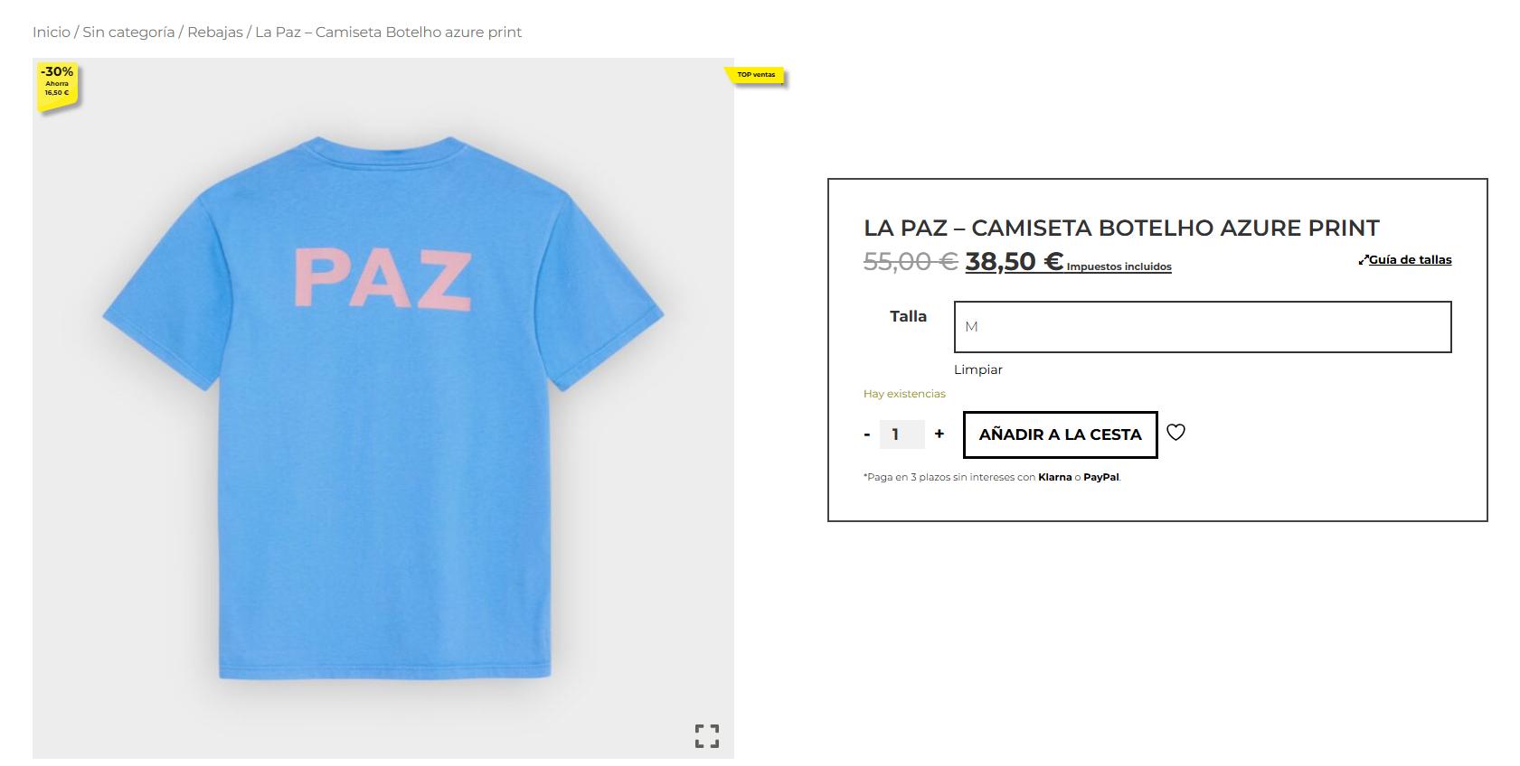
Task: Click the quantity input field
Action: (x=902, y=434)
